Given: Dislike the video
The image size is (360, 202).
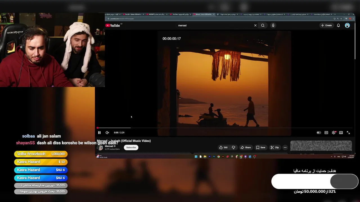Looking at the screenshot, I should (233, 148).
